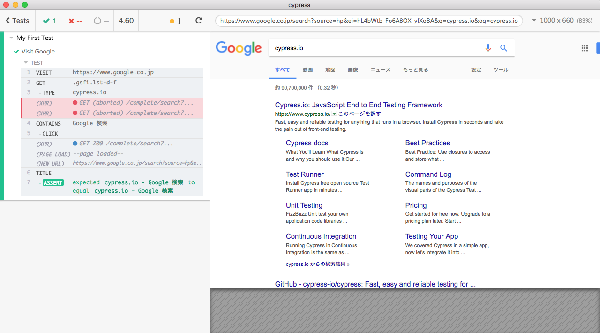Viewport: 600px width, 333px height.
Task: Click the このページを訳す translate link
Action: click(x=360, y=114)
